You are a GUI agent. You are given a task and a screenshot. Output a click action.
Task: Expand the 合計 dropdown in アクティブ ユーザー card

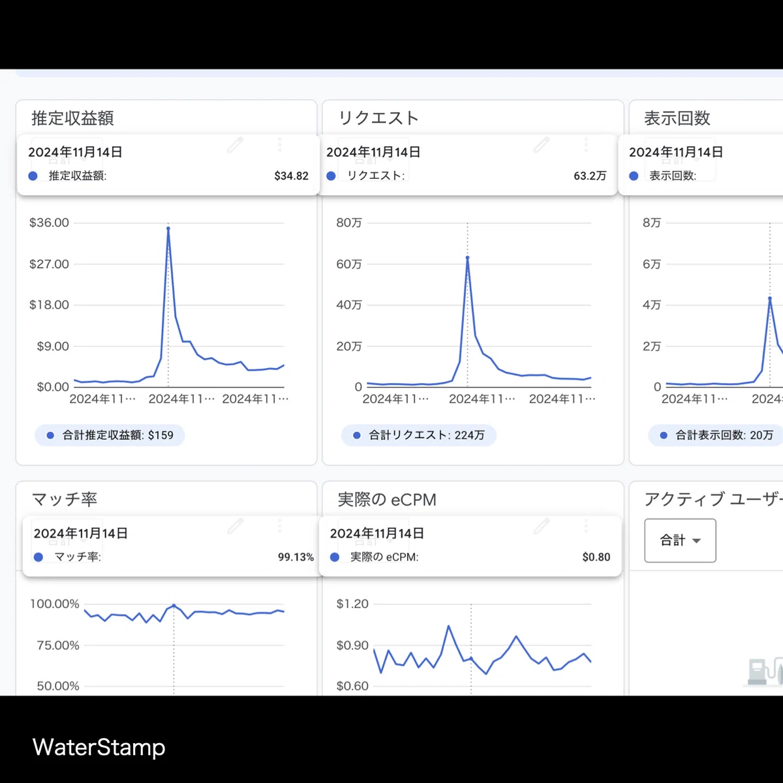(x=680, y=540)
